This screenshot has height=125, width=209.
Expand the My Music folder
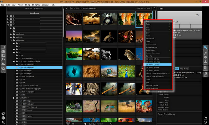pos(11,37)
